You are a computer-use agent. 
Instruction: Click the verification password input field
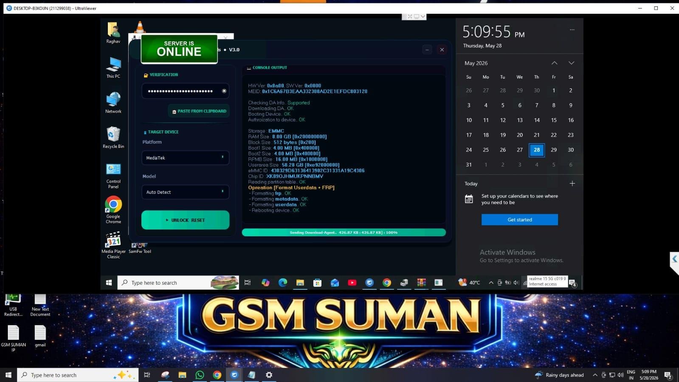(x=180, y=91)
